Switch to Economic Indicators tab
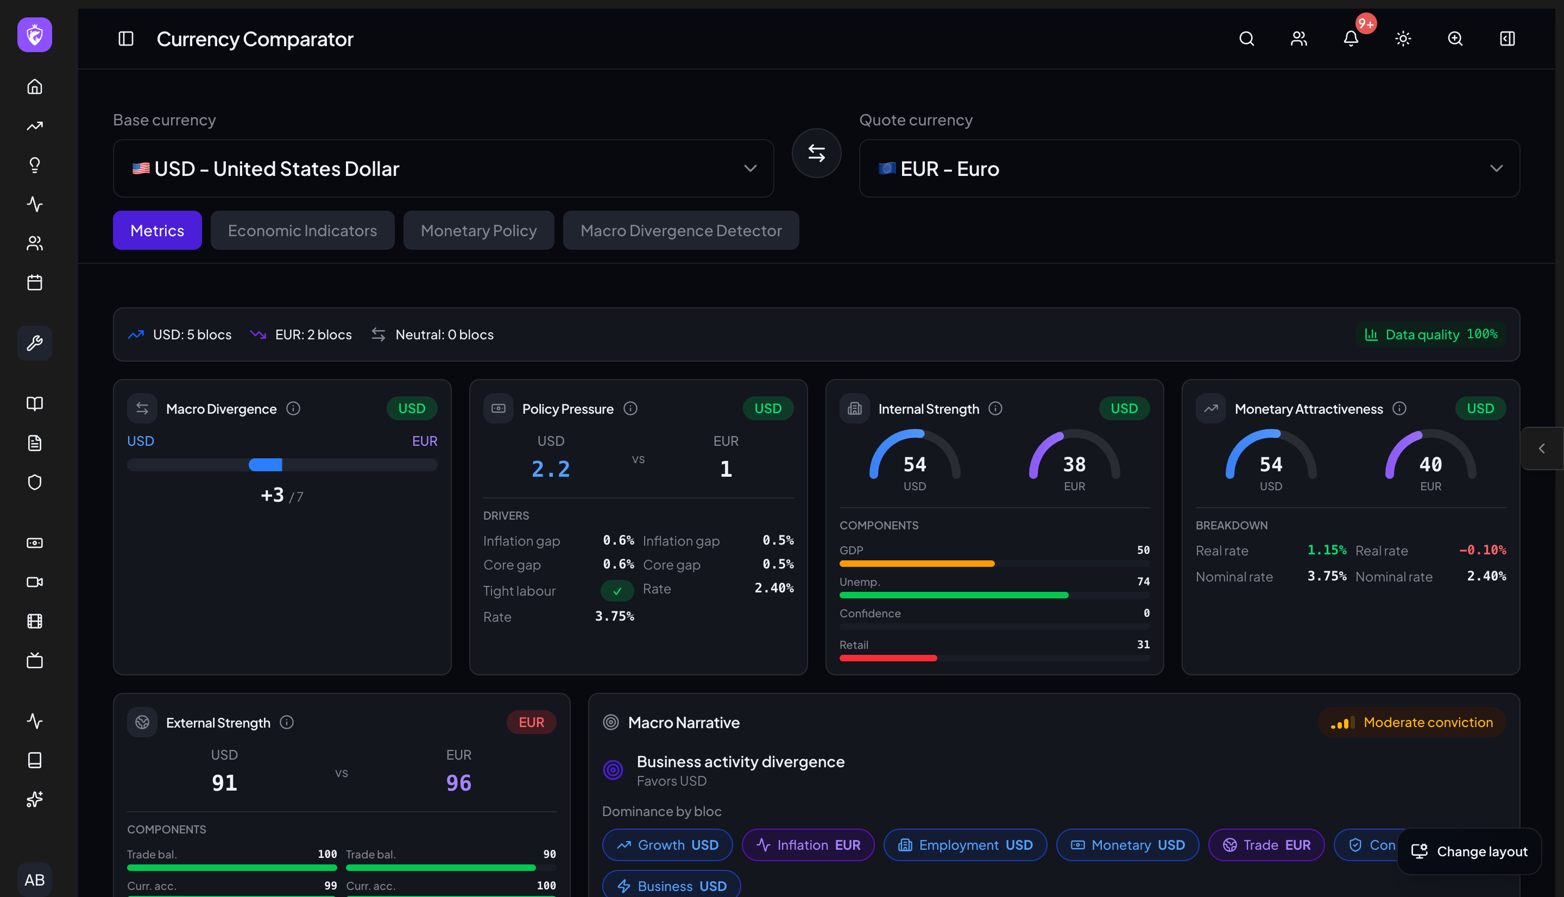 click(302, 230)
